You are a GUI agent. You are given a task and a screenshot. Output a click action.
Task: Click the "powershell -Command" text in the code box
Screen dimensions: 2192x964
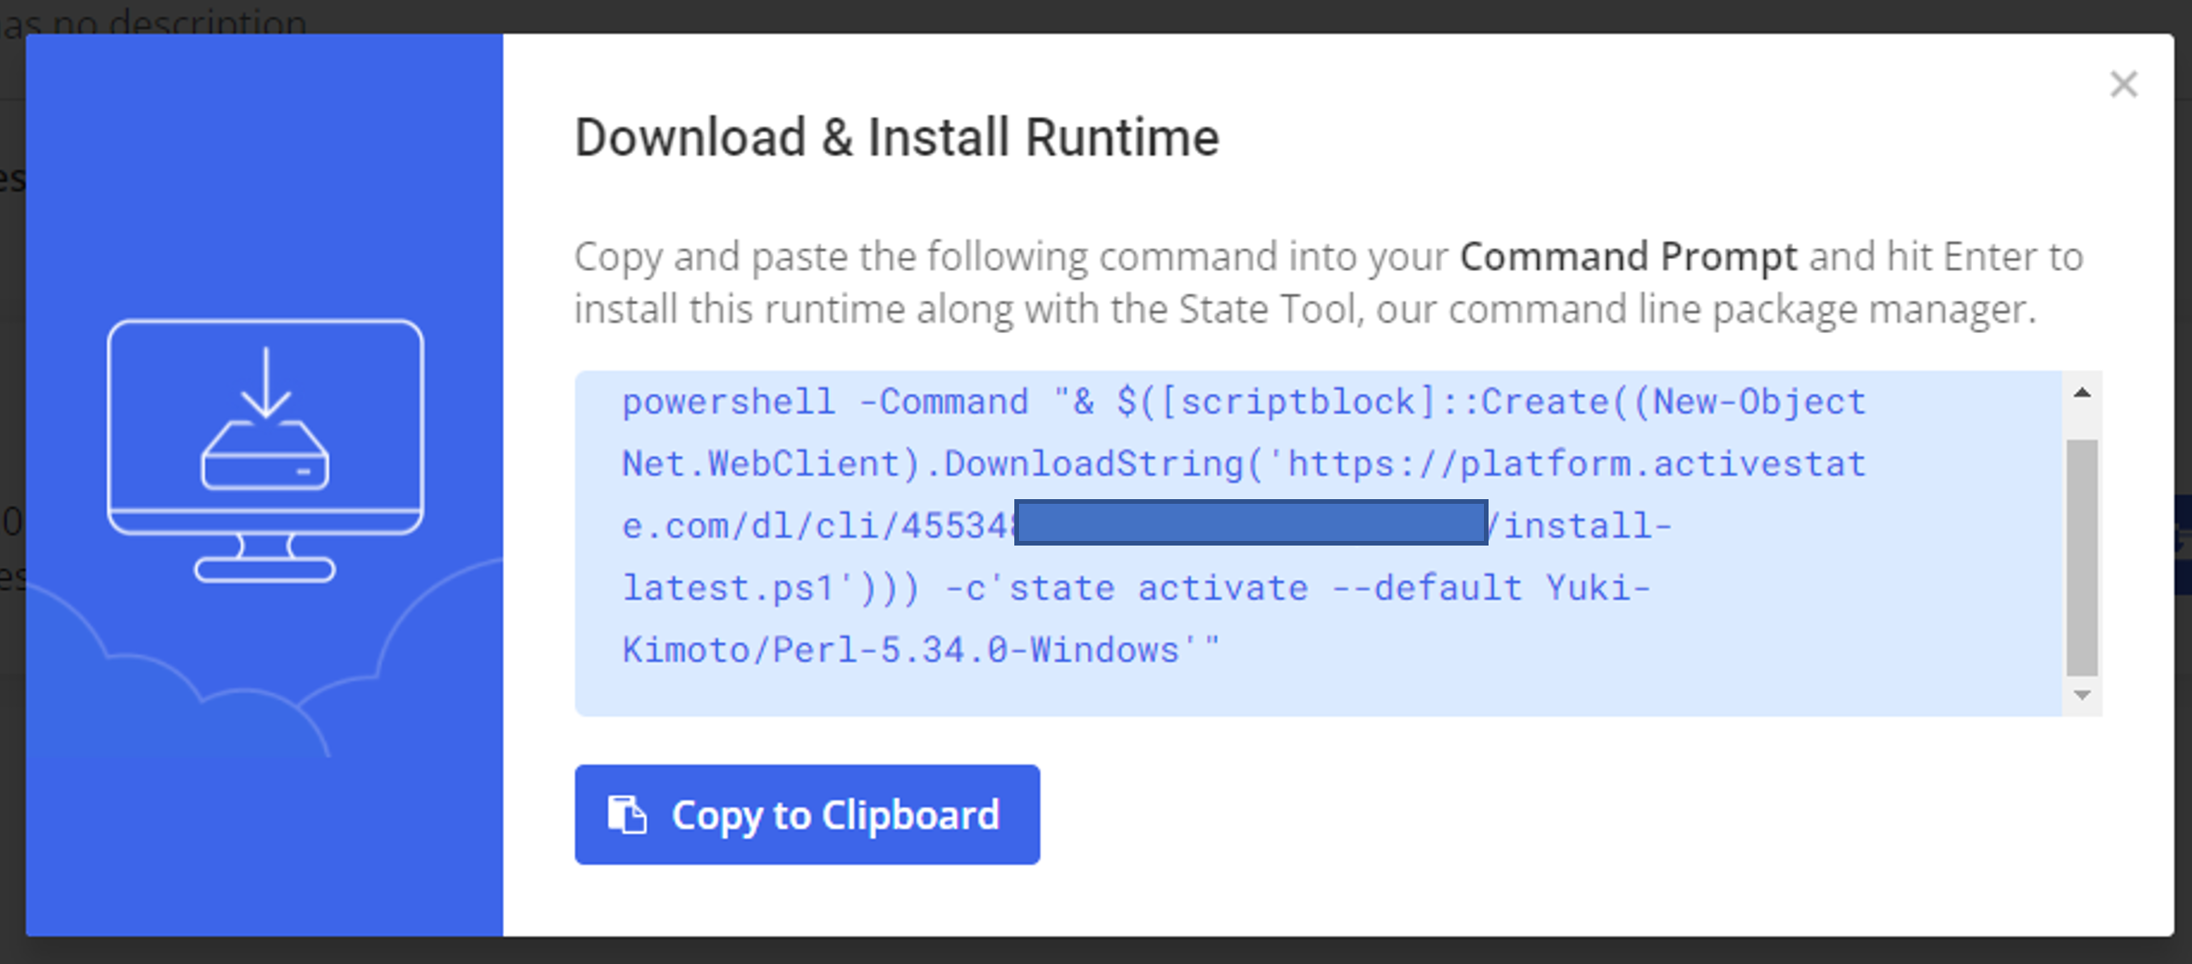[x=824, y=403]
